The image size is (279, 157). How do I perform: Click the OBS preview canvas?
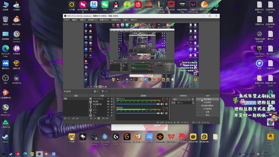tap(141, 55)
